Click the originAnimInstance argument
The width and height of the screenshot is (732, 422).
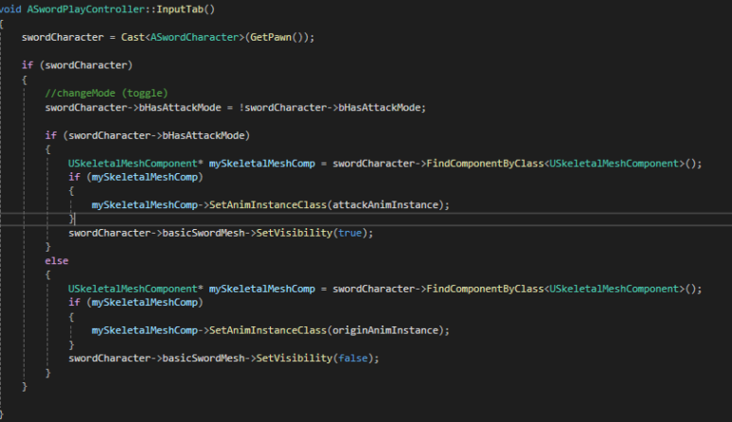pos(385,330)
